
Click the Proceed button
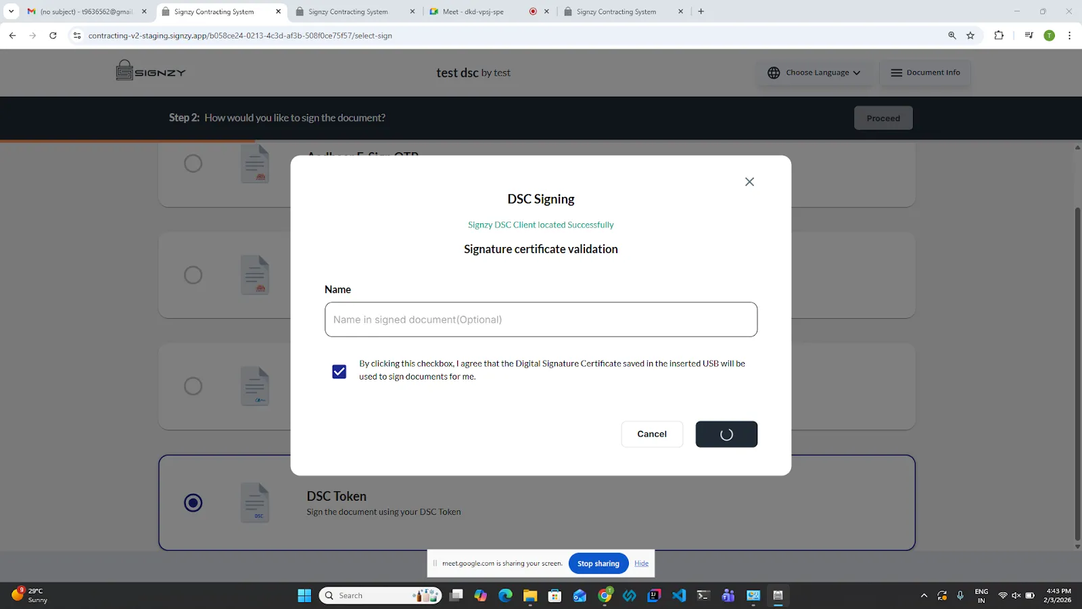coord(883,118)
